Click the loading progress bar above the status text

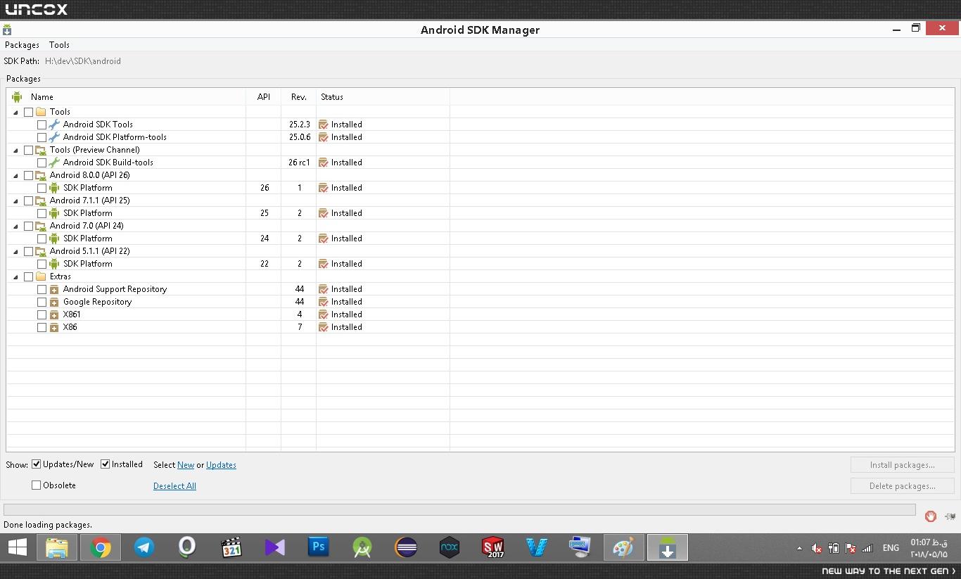(459, 509)
